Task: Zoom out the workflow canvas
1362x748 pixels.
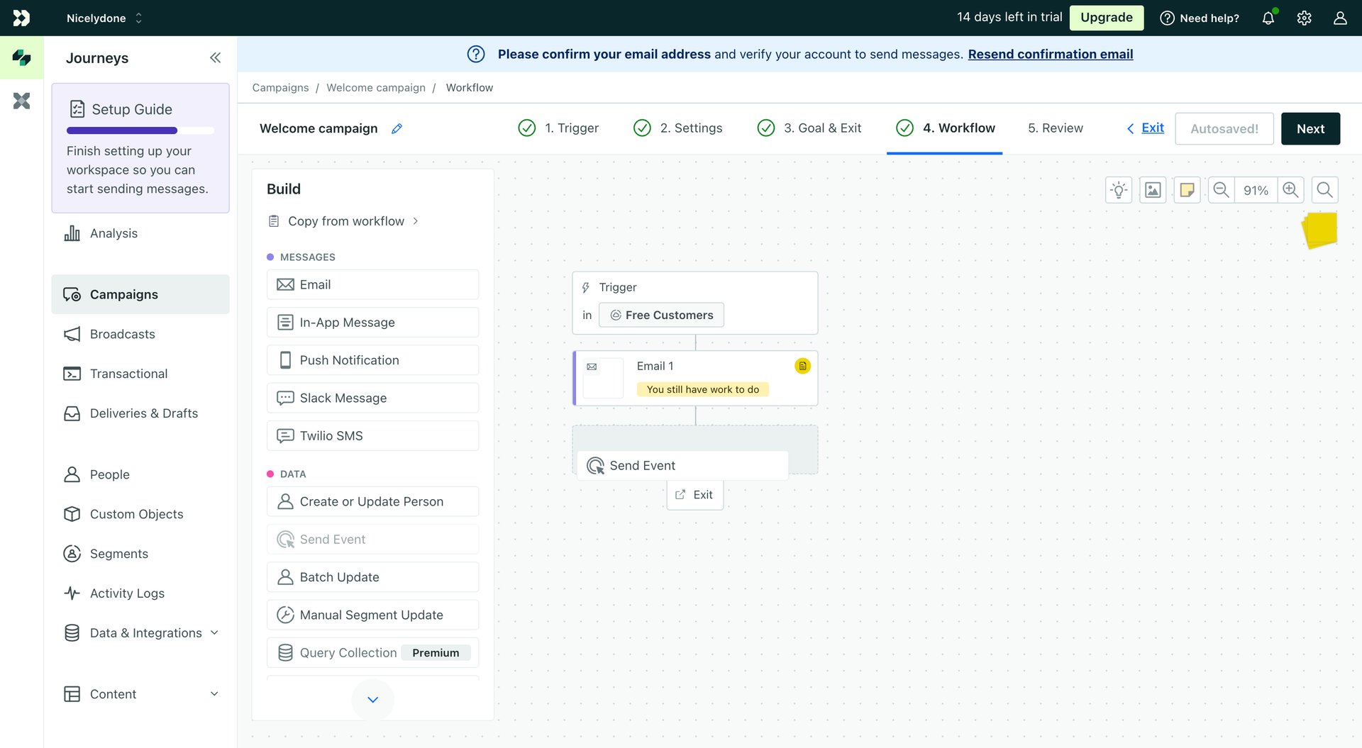Action: [1220, 189]
